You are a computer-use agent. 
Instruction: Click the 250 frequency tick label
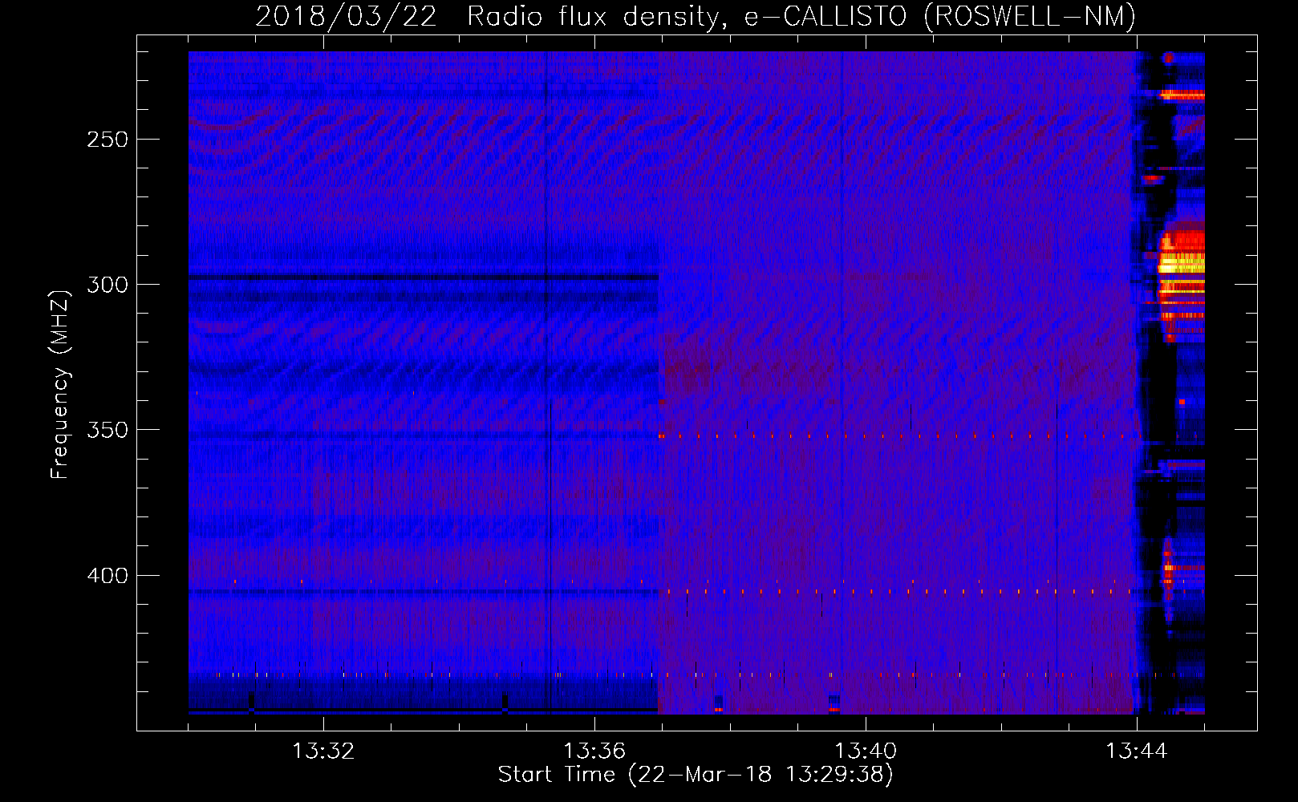[107, 140]
